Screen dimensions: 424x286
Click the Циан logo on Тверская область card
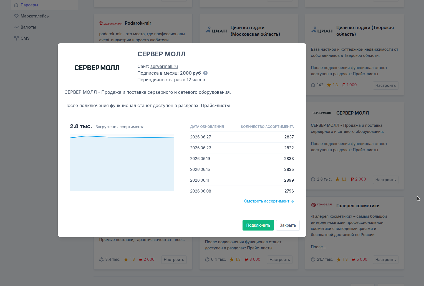[x=322, y=30]
